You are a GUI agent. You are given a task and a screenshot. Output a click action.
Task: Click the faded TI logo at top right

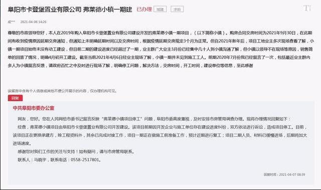pos(307,8)
